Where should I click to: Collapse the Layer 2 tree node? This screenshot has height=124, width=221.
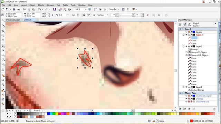click(x=183, y=46)
